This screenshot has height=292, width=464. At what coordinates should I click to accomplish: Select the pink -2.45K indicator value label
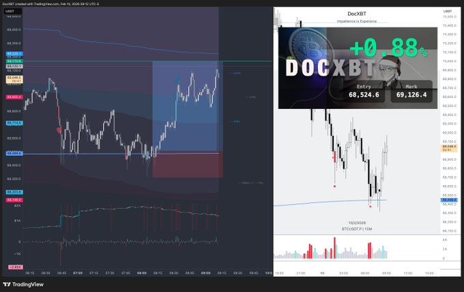[x=15, y=267]
